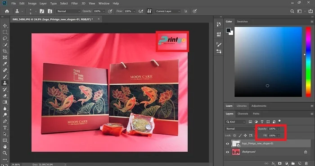The width and height of the screenshot is (315, 166).
Task: Pick a color in the color field
Action: [268, 62]
